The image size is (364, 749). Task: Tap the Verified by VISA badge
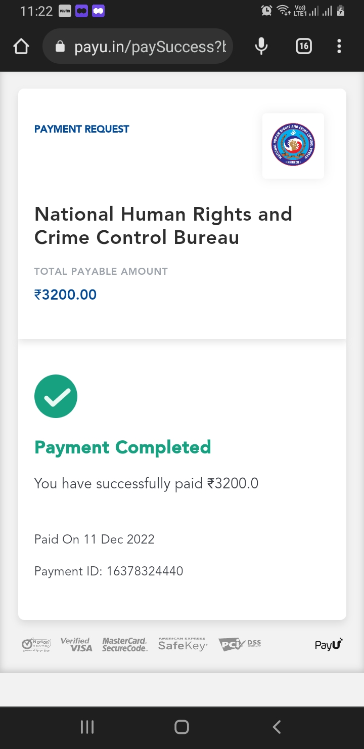[76, 645]
